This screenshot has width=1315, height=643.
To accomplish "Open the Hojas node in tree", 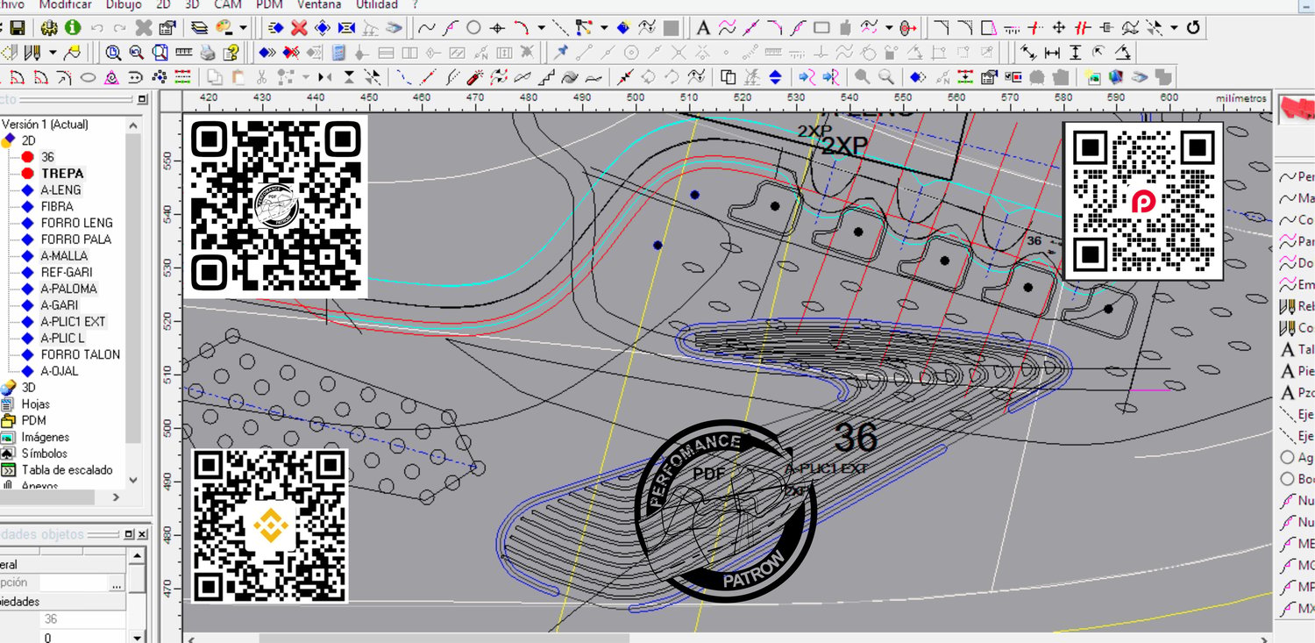I will click(36, 404).
